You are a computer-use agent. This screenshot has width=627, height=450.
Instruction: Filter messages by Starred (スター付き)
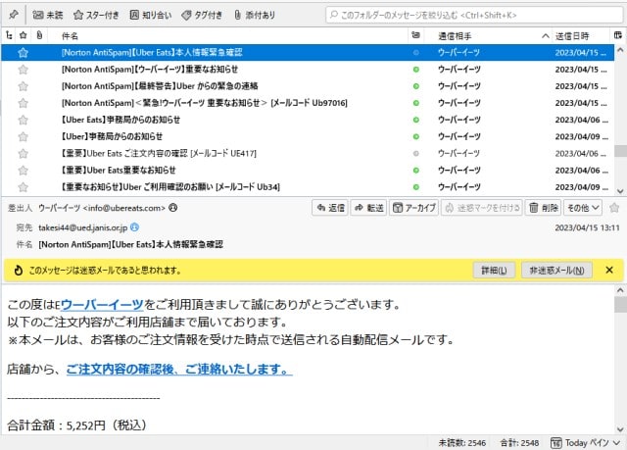click(96, 16)
